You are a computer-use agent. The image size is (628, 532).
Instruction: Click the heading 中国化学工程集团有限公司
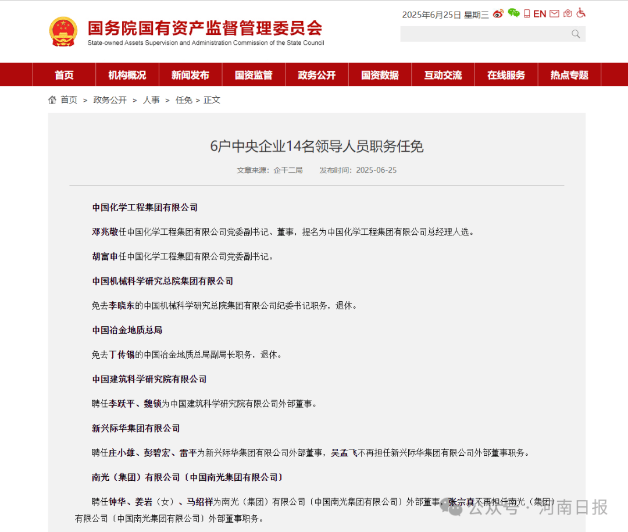(x=145, y=208)
